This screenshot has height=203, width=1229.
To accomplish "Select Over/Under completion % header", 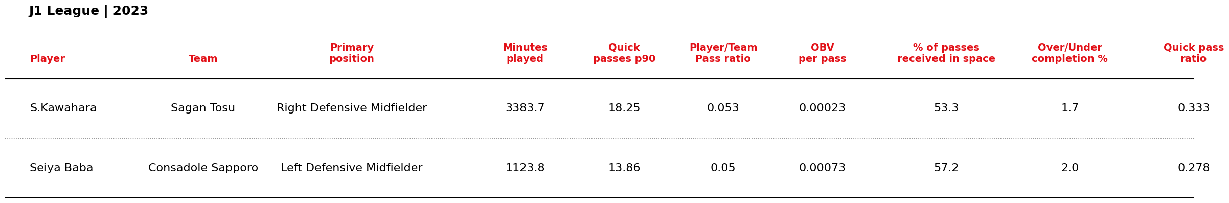I will coord(1070,53).
